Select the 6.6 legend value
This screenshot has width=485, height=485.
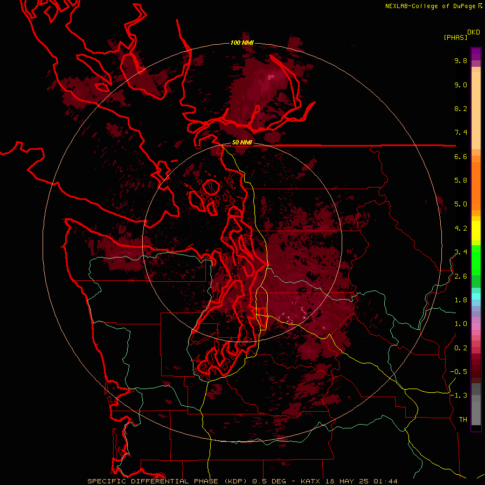pos(461,156)
